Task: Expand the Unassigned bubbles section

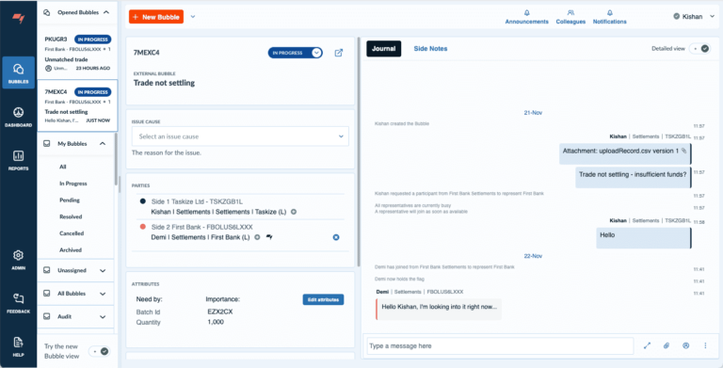Action: [75, 271]
